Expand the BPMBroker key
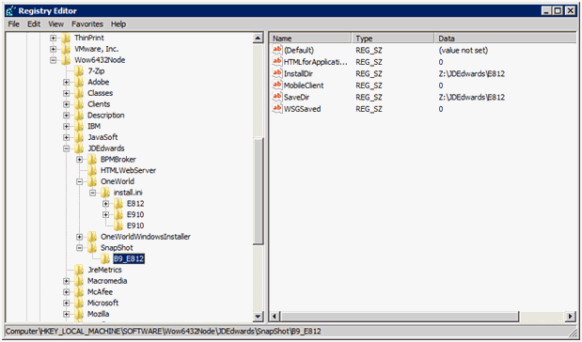The width and height of the screenshot is (582, 342). tap(79, 160)
